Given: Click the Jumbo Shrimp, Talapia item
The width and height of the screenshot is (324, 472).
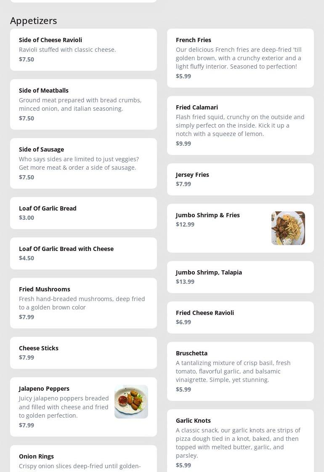Looking at the screenshot, I should 240,277.
